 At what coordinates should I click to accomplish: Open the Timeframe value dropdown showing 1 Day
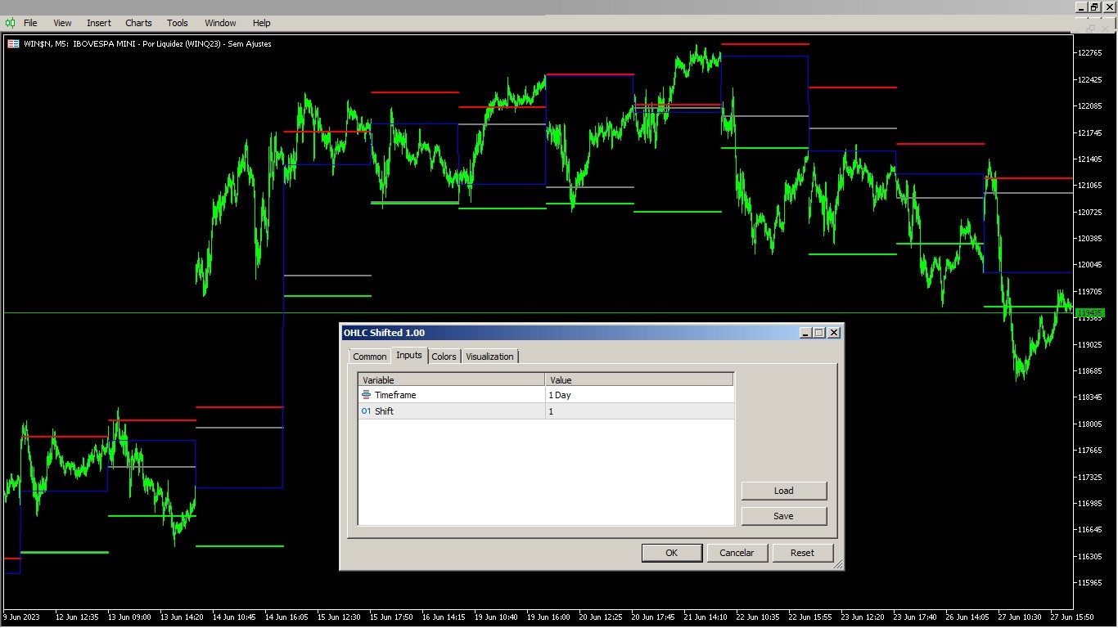pos(640,395)
